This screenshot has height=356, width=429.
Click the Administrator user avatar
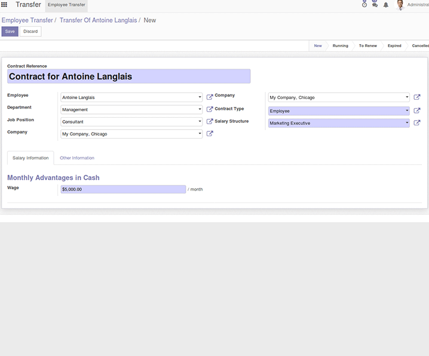click(x=400, y=5)
